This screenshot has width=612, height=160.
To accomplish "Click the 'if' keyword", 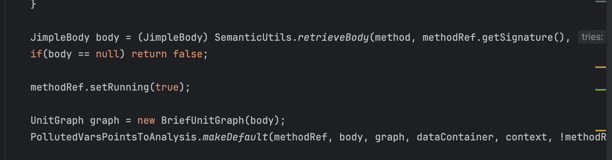I will tap(36, 54).
